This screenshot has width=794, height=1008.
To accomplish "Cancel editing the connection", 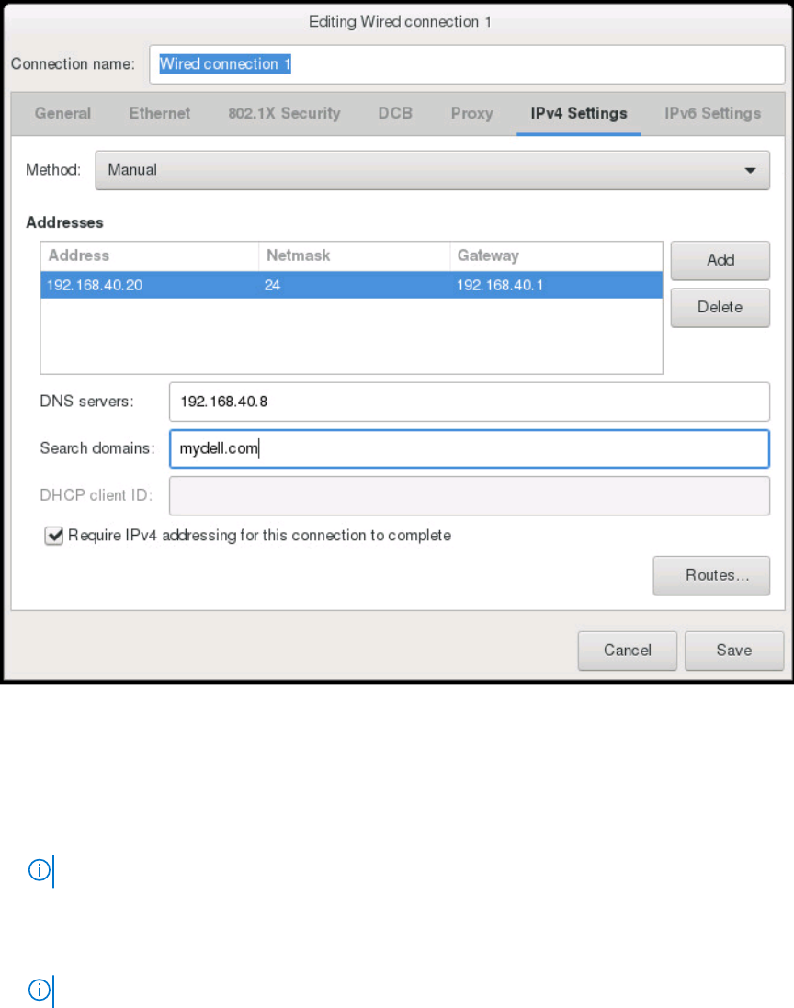I will 627,651.
